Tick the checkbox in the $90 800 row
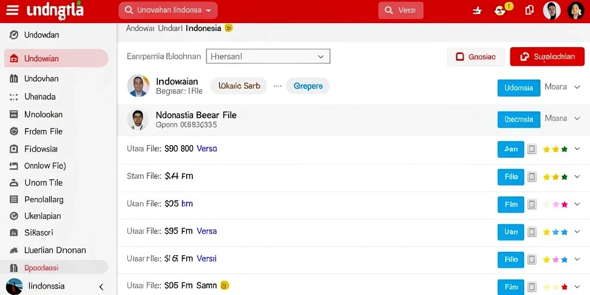 point(532,149)
